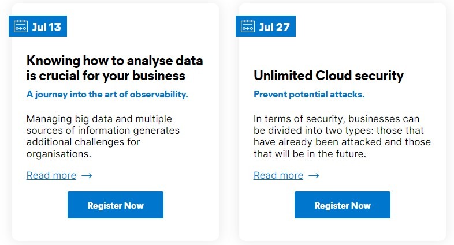Click the 'Prevent potential attacks.' subtitle
The width and height of the screenshot is (454, 245).
[x=309, y=94]
